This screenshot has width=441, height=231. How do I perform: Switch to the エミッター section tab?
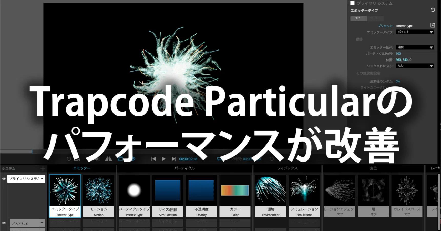click(82, 168)
